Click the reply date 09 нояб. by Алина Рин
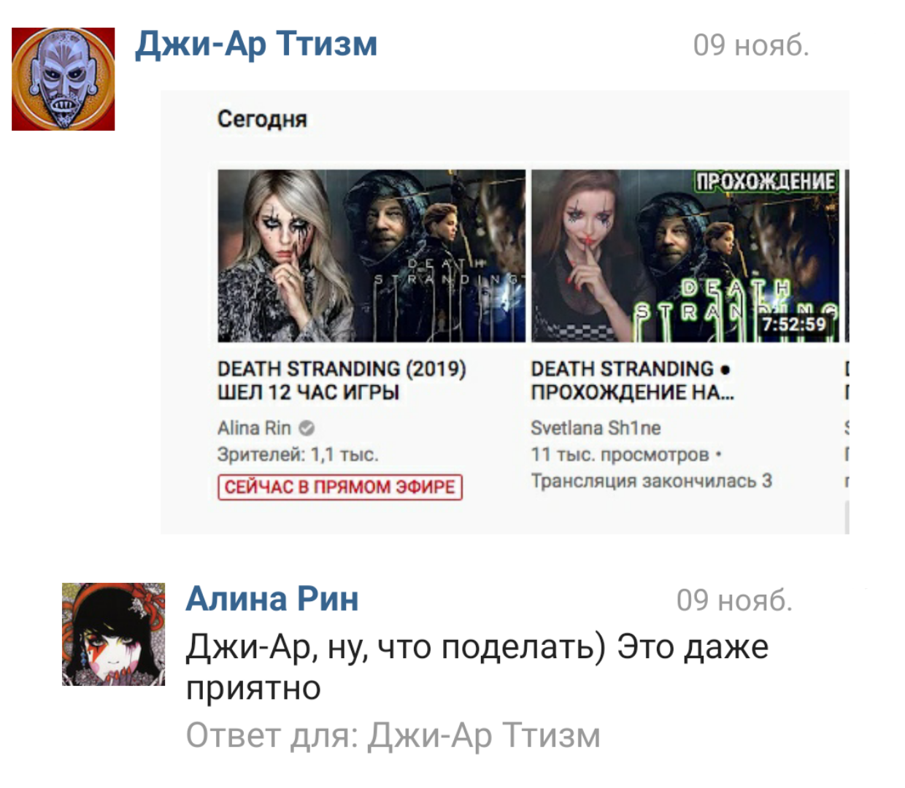Viewport: 905px width, 788px height. click(x=734, y=600)
